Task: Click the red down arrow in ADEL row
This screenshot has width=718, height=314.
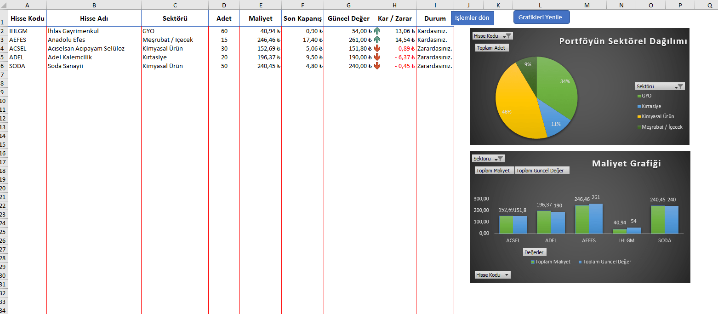Action: click(377, 57)
